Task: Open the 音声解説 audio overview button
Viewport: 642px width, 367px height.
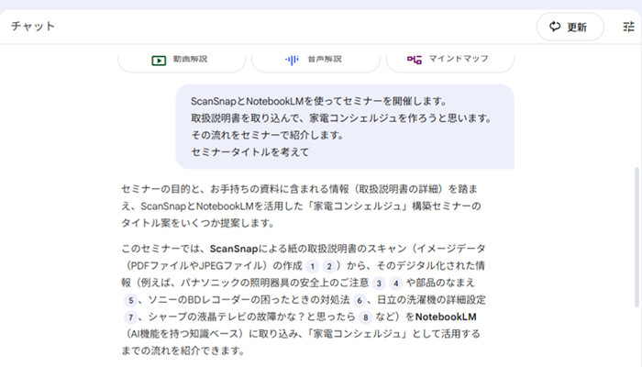Action: click(x=315, y=61)
